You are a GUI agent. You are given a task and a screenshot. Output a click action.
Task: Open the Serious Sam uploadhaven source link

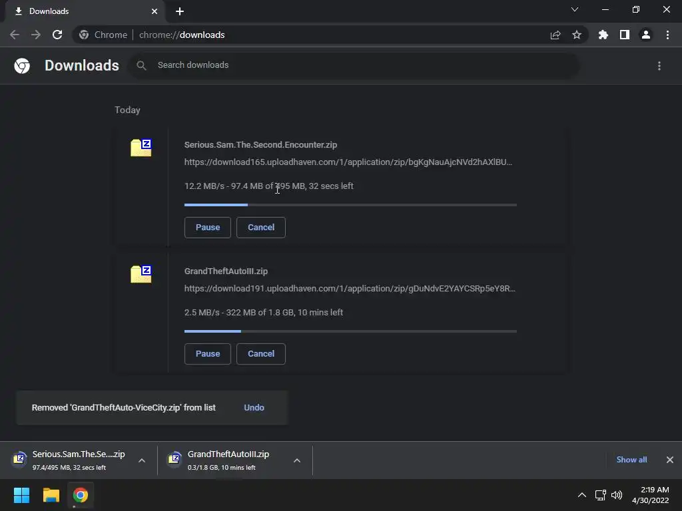[348, 162]
